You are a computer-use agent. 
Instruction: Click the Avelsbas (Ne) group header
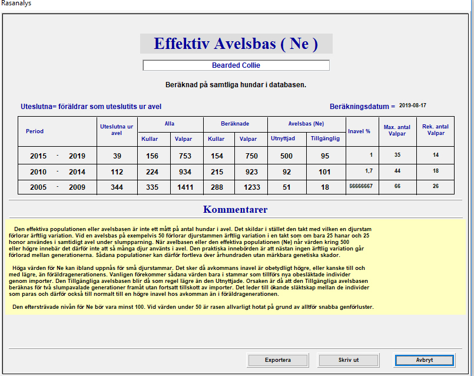306,124
